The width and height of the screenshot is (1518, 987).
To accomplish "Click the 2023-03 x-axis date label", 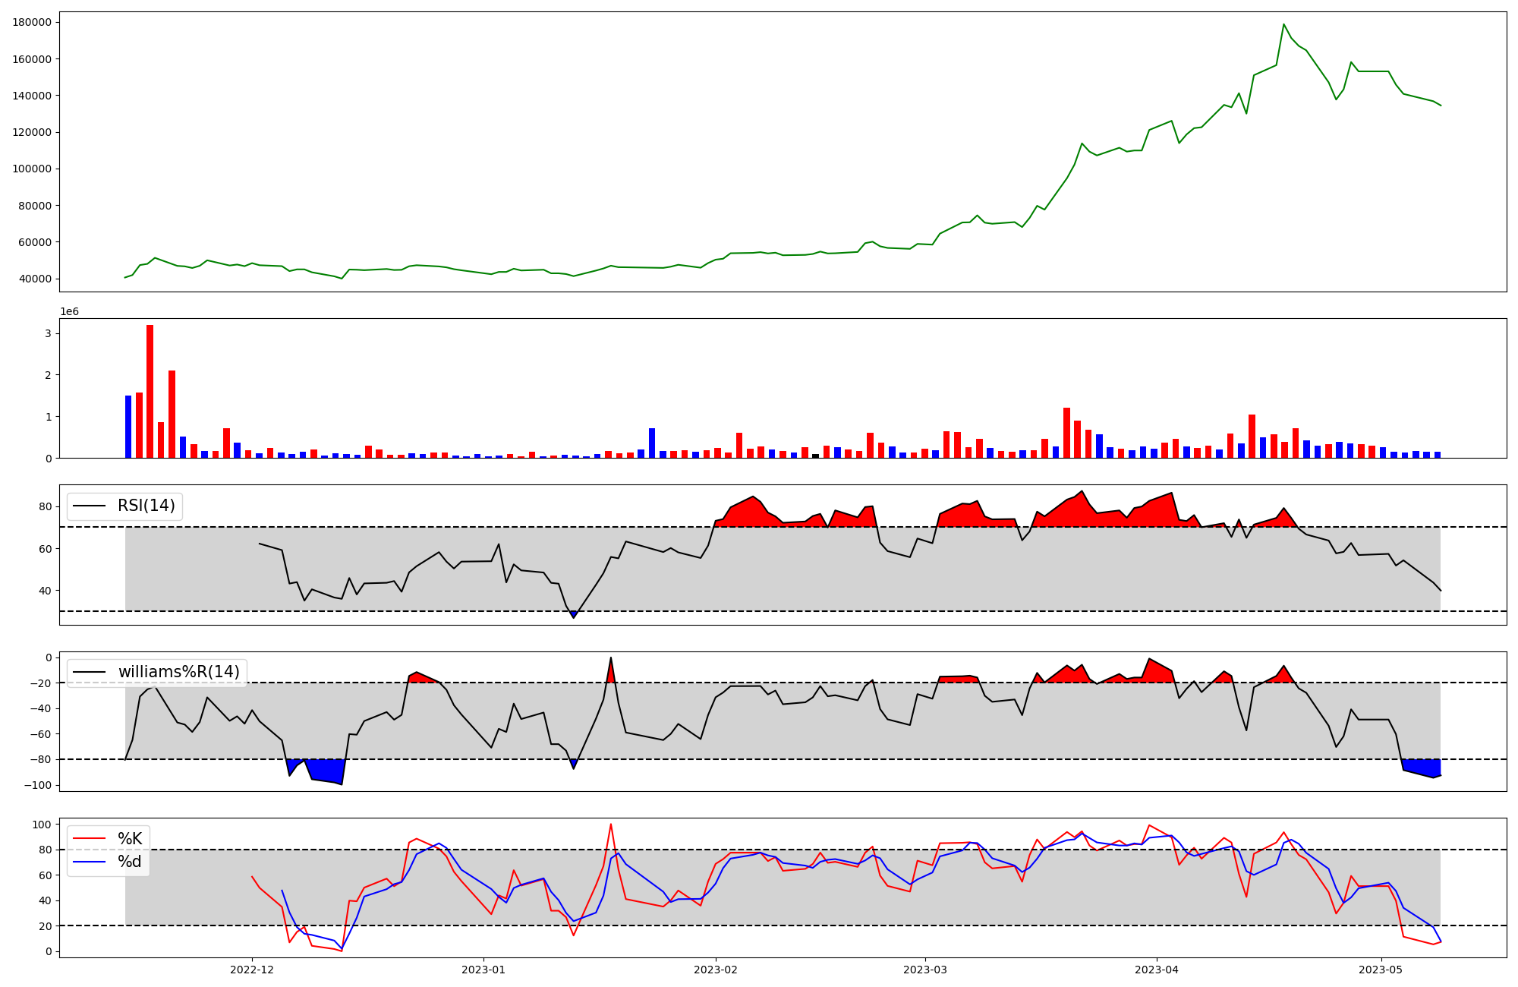I will tap(924, 970).
